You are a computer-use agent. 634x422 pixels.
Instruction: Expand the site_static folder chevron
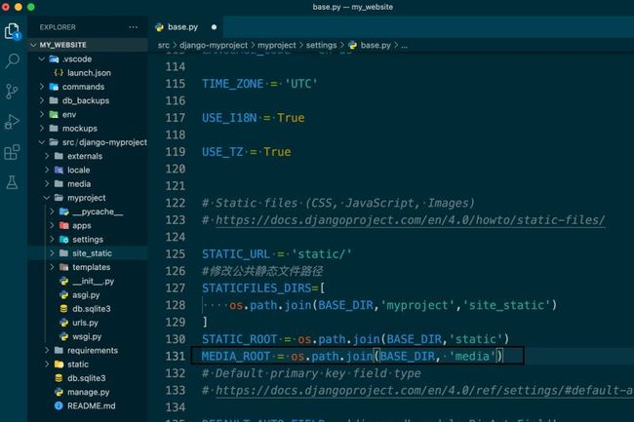pos(52,253)
